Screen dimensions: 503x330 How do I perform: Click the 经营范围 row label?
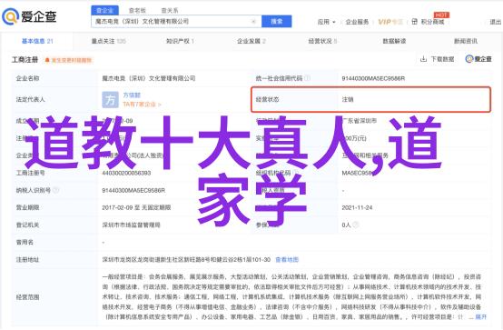(x=27, y=297)
